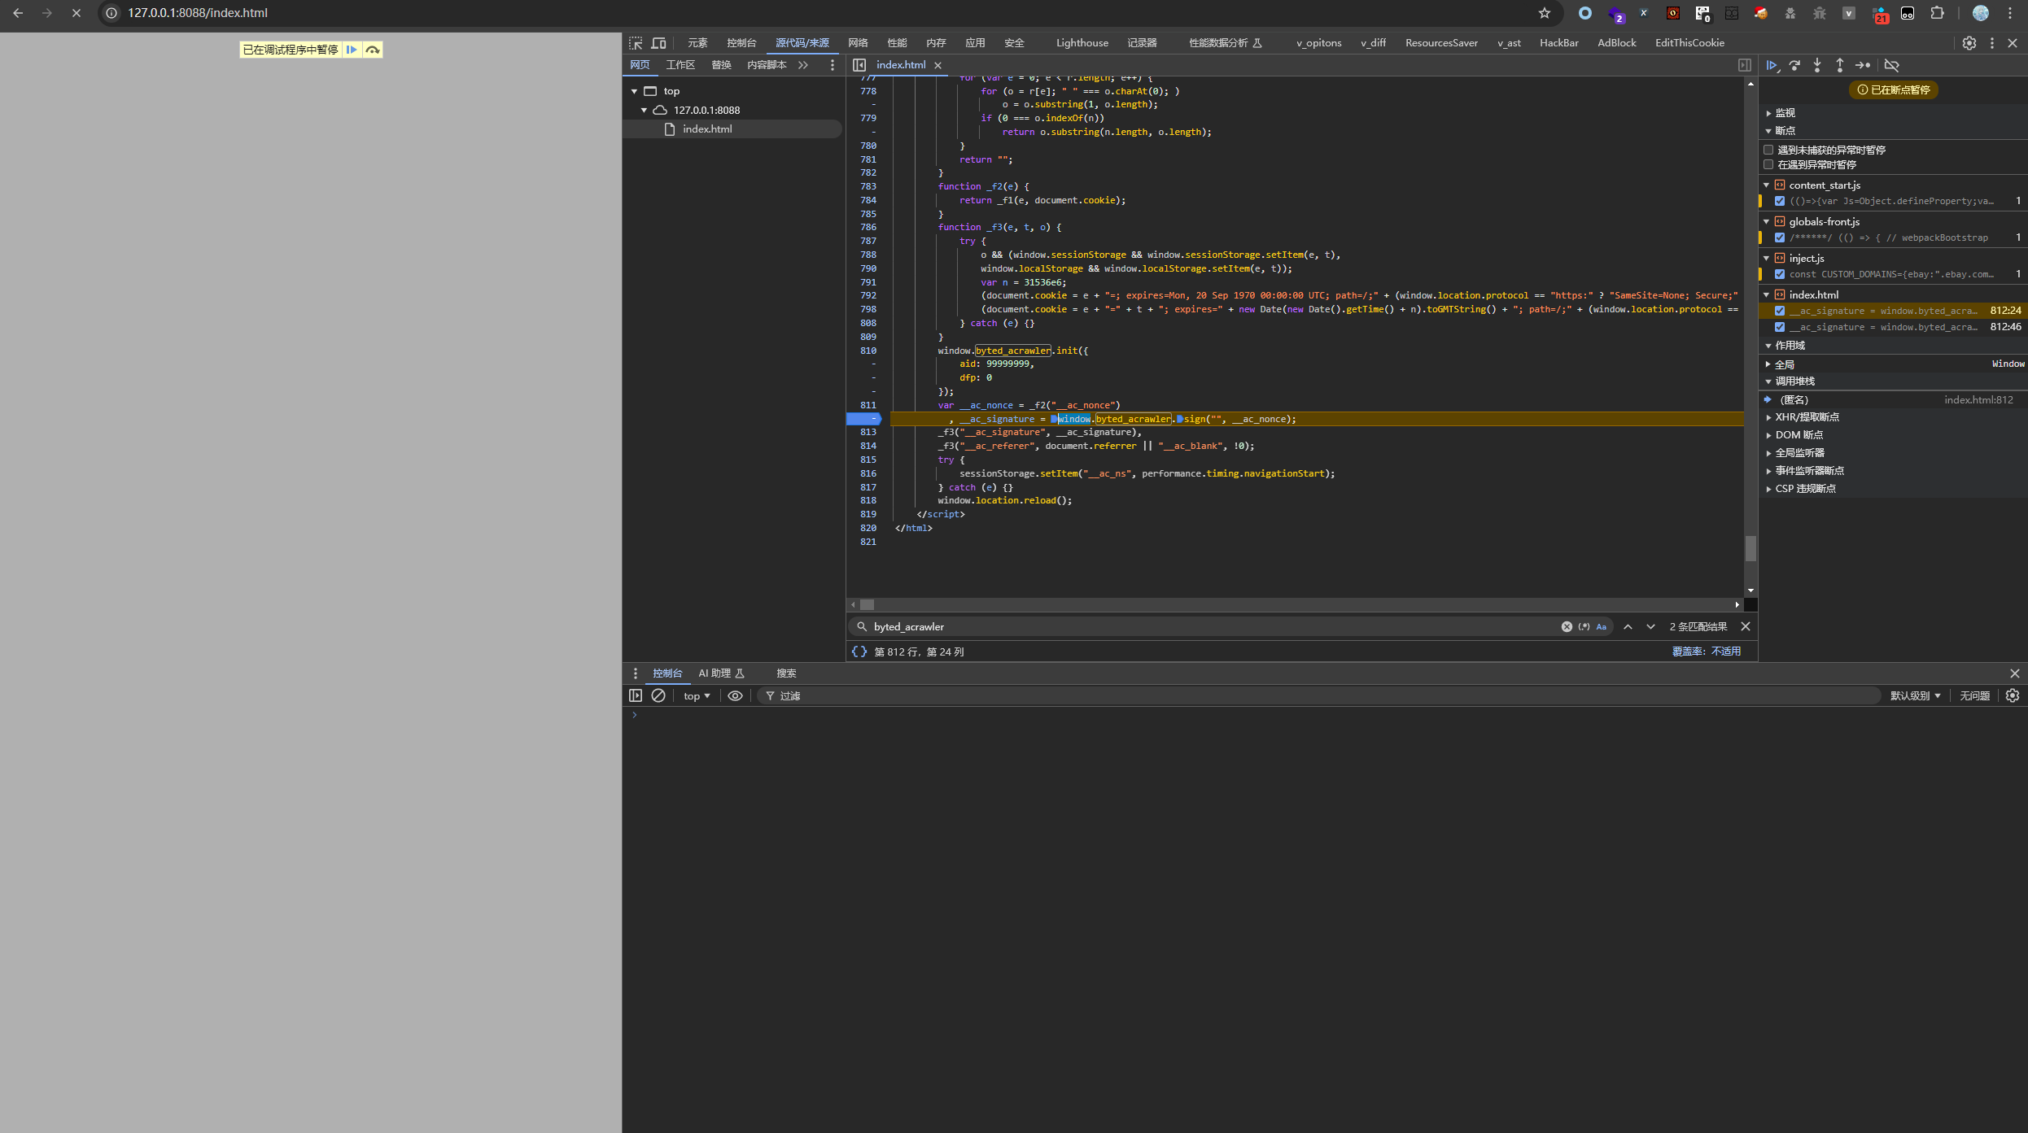Go to next search match
This screenshot has height=1133, width=2028.
point(1650,626)
